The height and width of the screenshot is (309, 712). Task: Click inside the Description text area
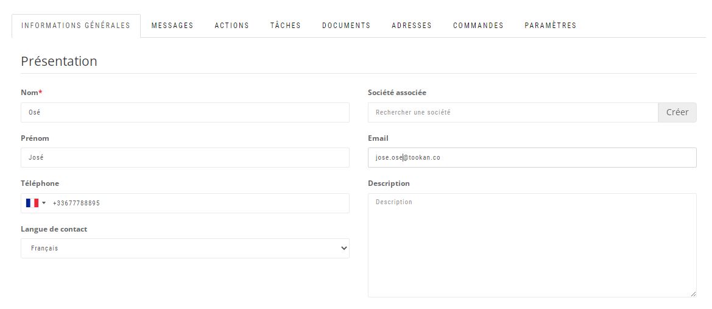click(x=532, y=246)
